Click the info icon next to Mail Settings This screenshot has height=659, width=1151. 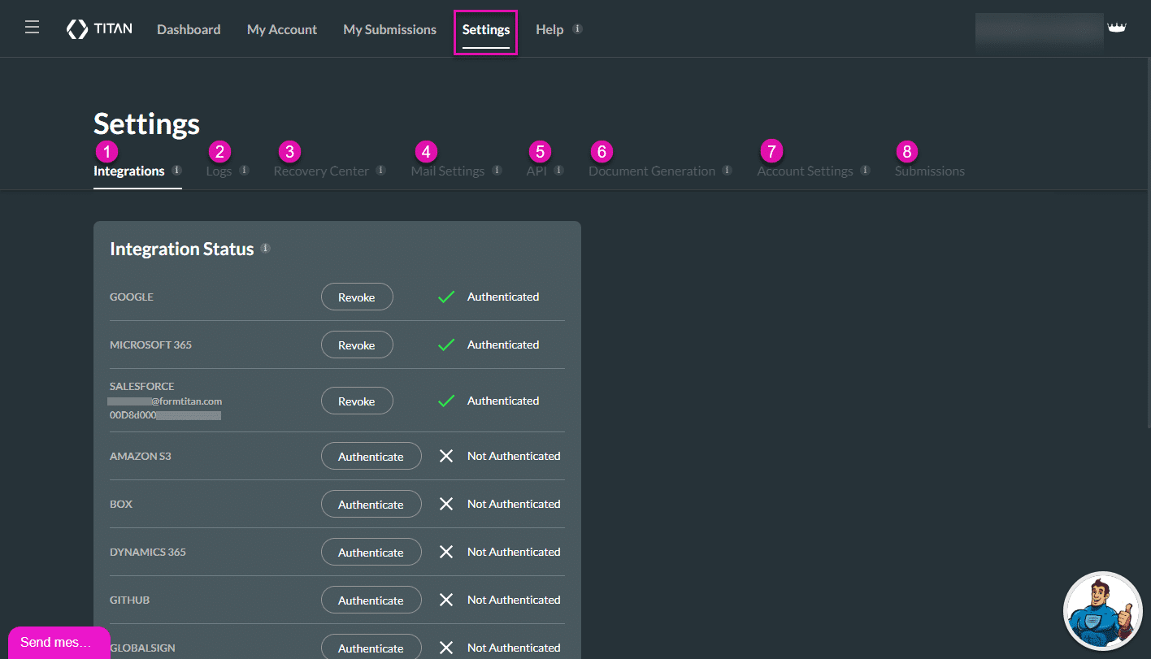tap(498, 171)
